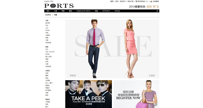
Task: Click the 男装店 link on the banner
Action: [73, 76]
